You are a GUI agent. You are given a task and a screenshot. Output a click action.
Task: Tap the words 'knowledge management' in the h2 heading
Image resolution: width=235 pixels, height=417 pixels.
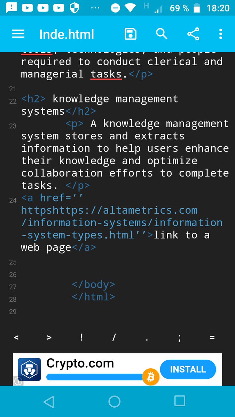click(115, 99)
